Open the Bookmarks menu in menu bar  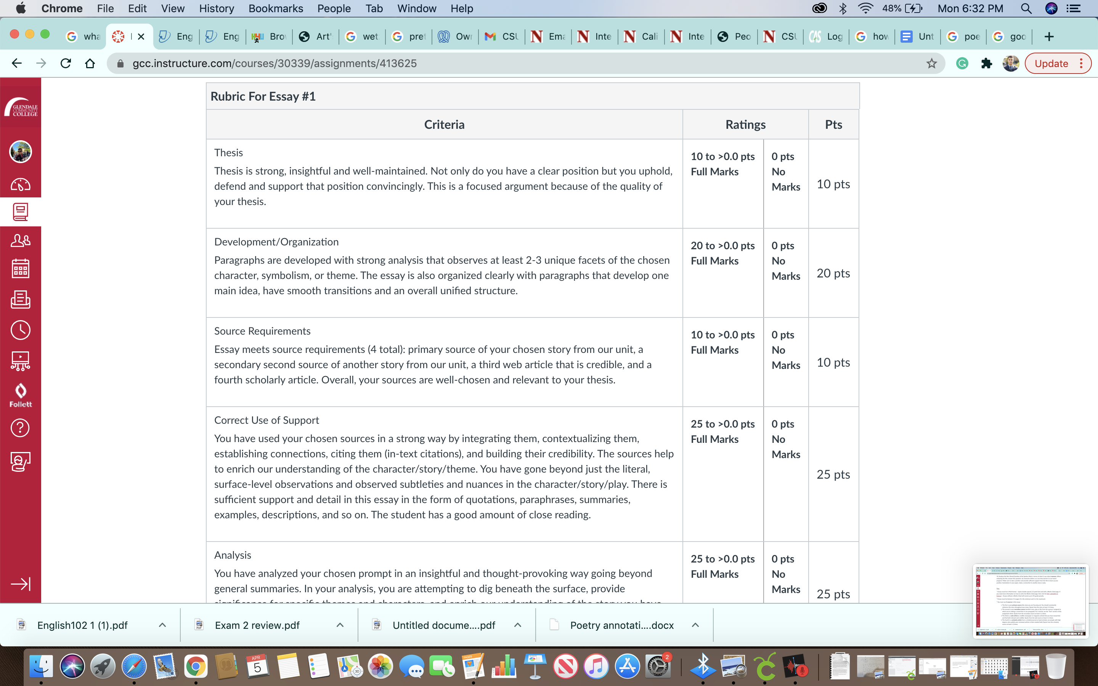tap(275, 9)
